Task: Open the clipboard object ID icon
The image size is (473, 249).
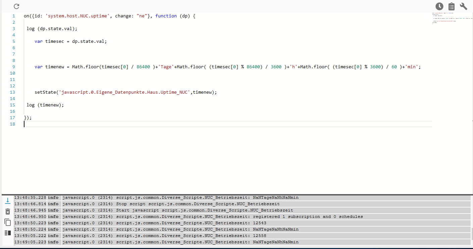Action: [x=452, y=6]
